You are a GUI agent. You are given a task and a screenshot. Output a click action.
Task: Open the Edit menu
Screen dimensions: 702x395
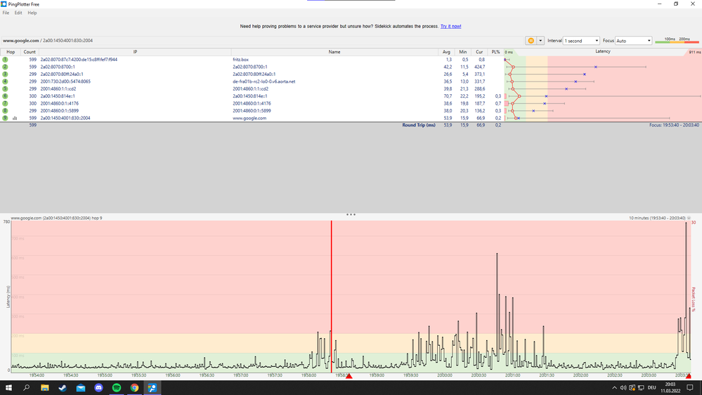[x=18, y=13]
